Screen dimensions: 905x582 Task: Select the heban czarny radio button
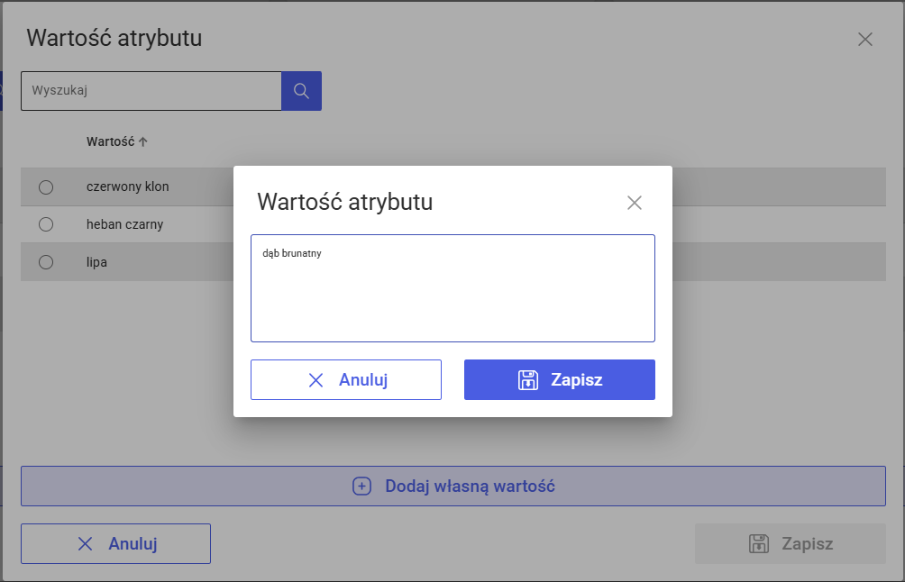pyautogui.click(x=46, y=224)
